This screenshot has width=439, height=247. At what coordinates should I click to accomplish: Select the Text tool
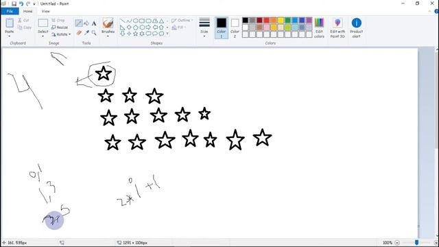click(x=94, y=23)
